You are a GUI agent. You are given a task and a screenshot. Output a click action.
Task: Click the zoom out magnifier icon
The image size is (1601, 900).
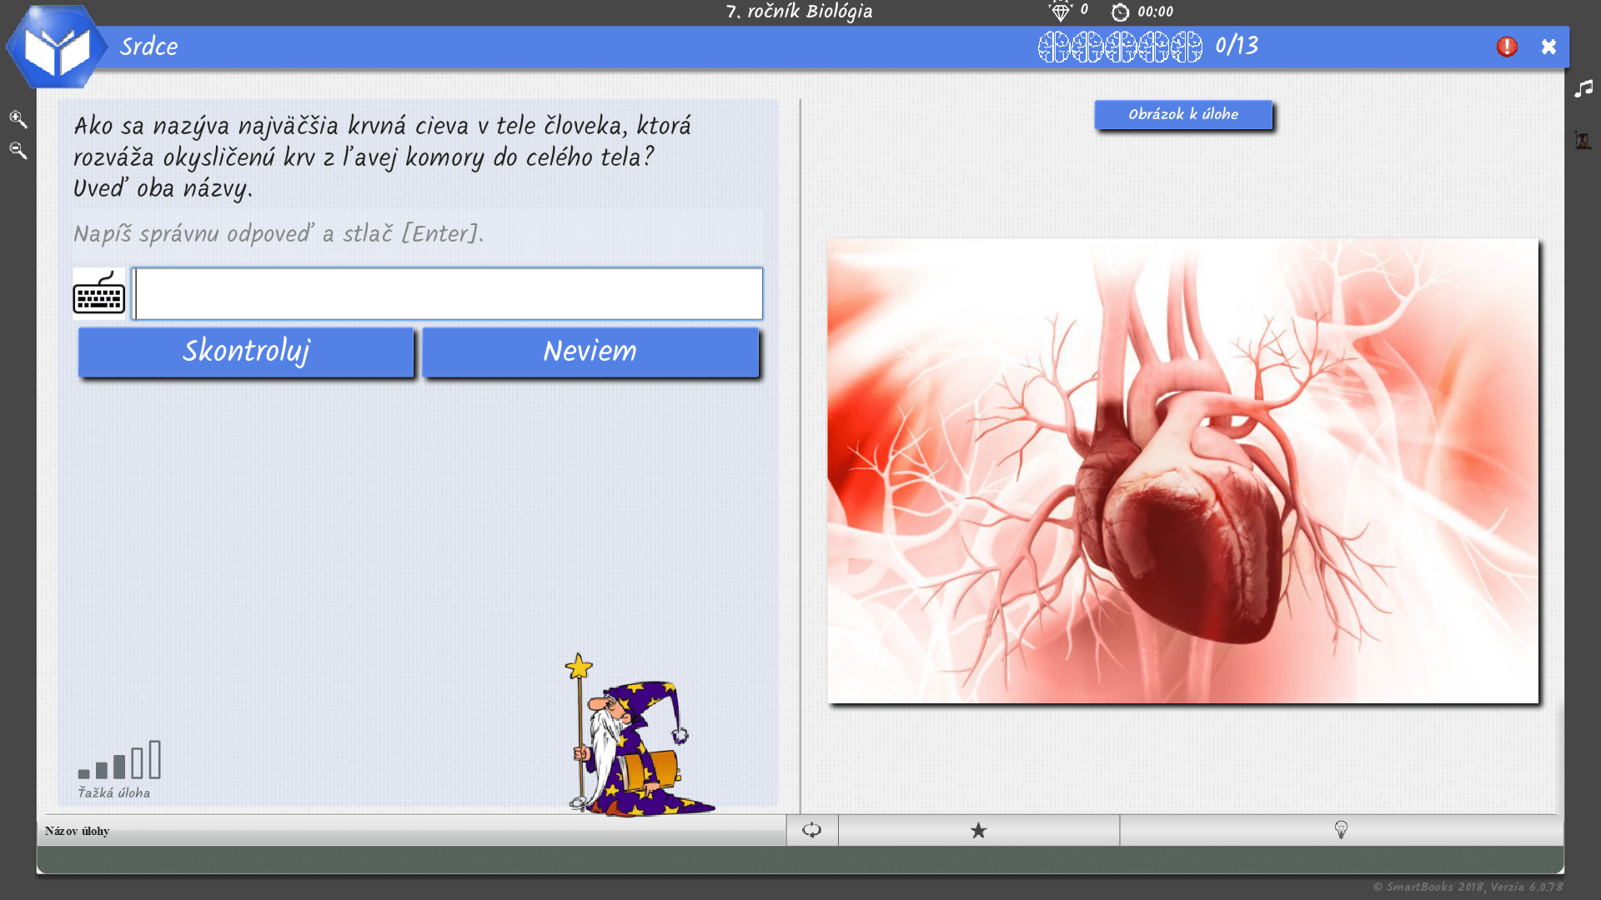point(18,151)
